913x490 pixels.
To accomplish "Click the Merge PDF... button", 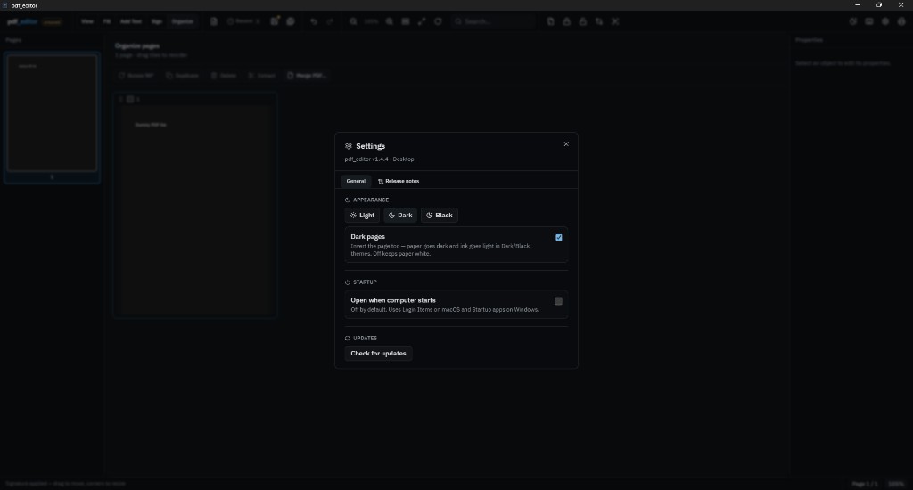I will [307, 76].
